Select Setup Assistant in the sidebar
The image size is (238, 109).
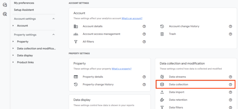tap(24, 10)
